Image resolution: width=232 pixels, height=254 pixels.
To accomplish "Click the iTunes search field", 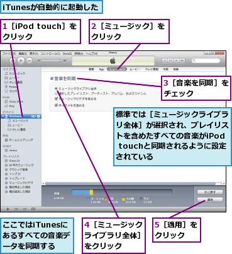I will (x=206, y=61).
